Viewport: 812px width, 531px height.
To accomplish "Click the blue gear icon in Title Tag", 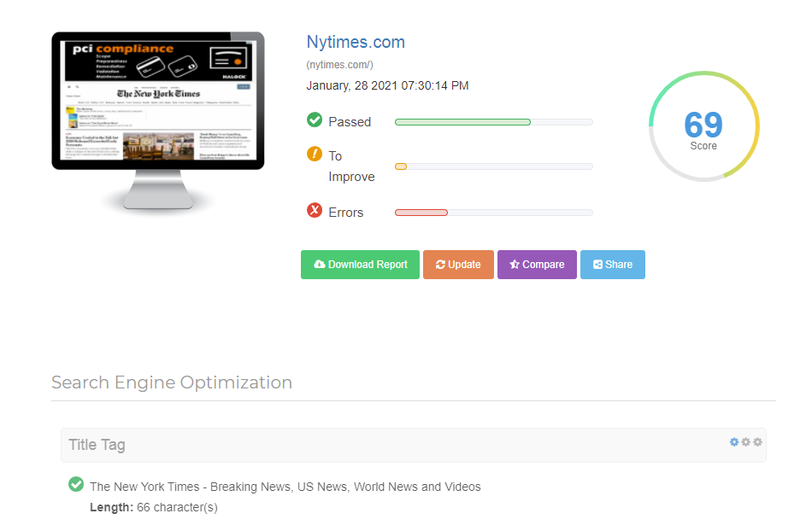I will (x=734, y=442).
